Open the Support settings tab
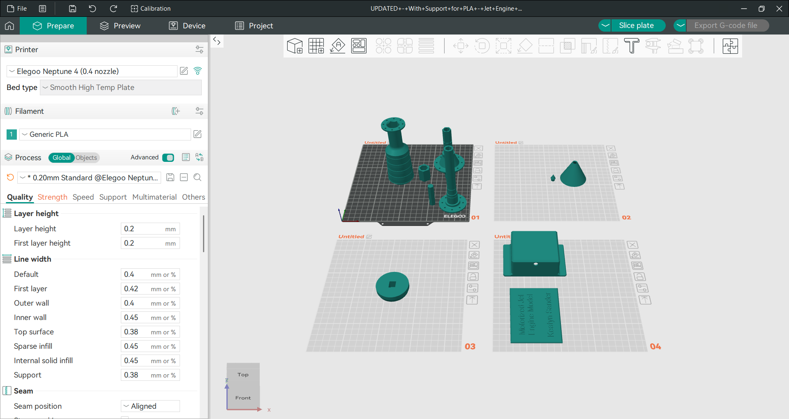This screenshot has height=419, width=789. (x=113, y=197)
